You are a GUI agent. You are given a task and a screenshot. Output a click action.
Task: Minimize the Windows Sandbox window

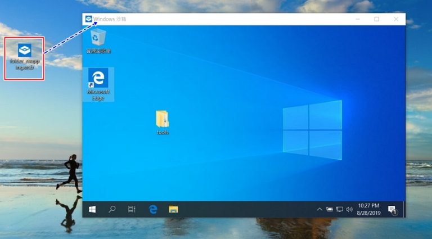[x=357, y=19]
